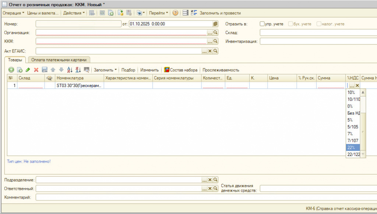
Task: Click the green Add row icon
Action: [x=11, y=70]
